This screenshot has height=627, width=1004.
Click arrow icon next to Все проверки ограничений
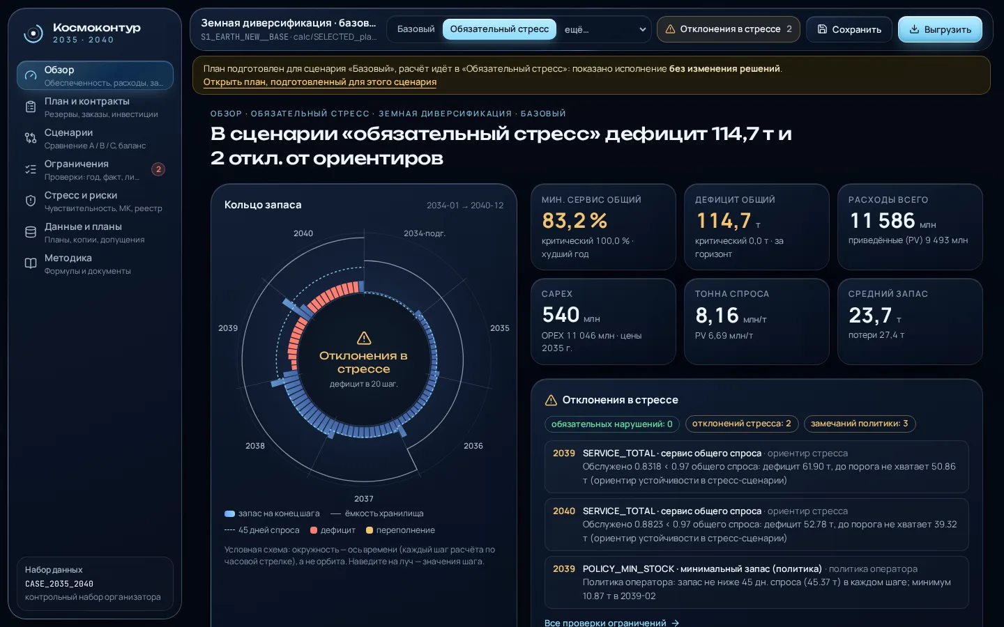(x=675, y=623)
